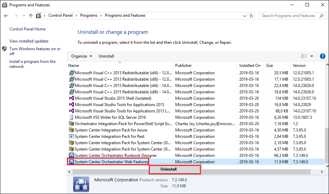The image size is (329, 194).
Task: Select System Center Integration Pack for Azure
Action: (111, 130)
